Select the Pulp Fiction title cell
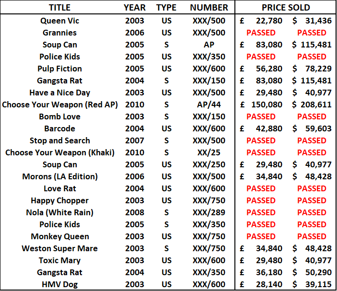This screenshot has height=291, width=337. 59,69
